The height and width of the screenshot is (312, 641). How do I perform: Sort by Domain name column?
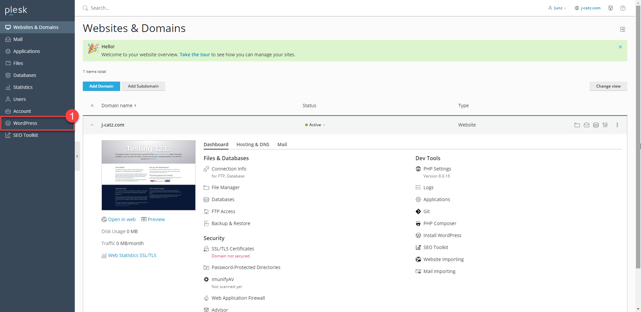point(119,106)
